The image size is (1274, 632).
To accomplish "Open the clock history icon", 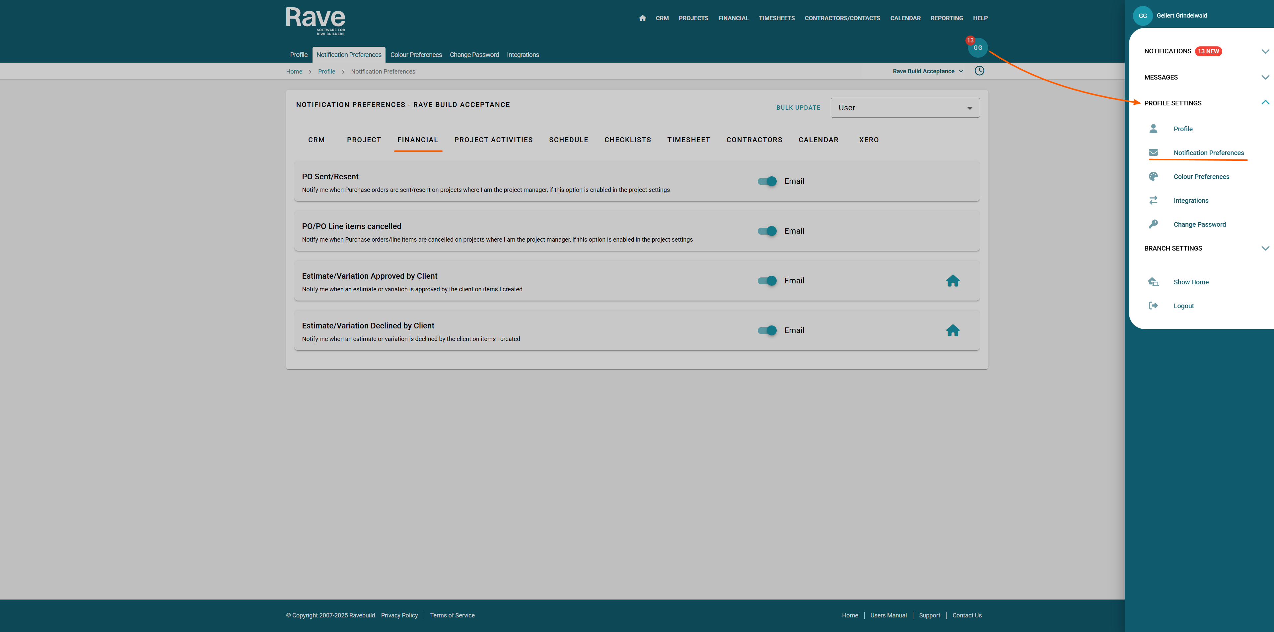I will click(x=979, y=71).
